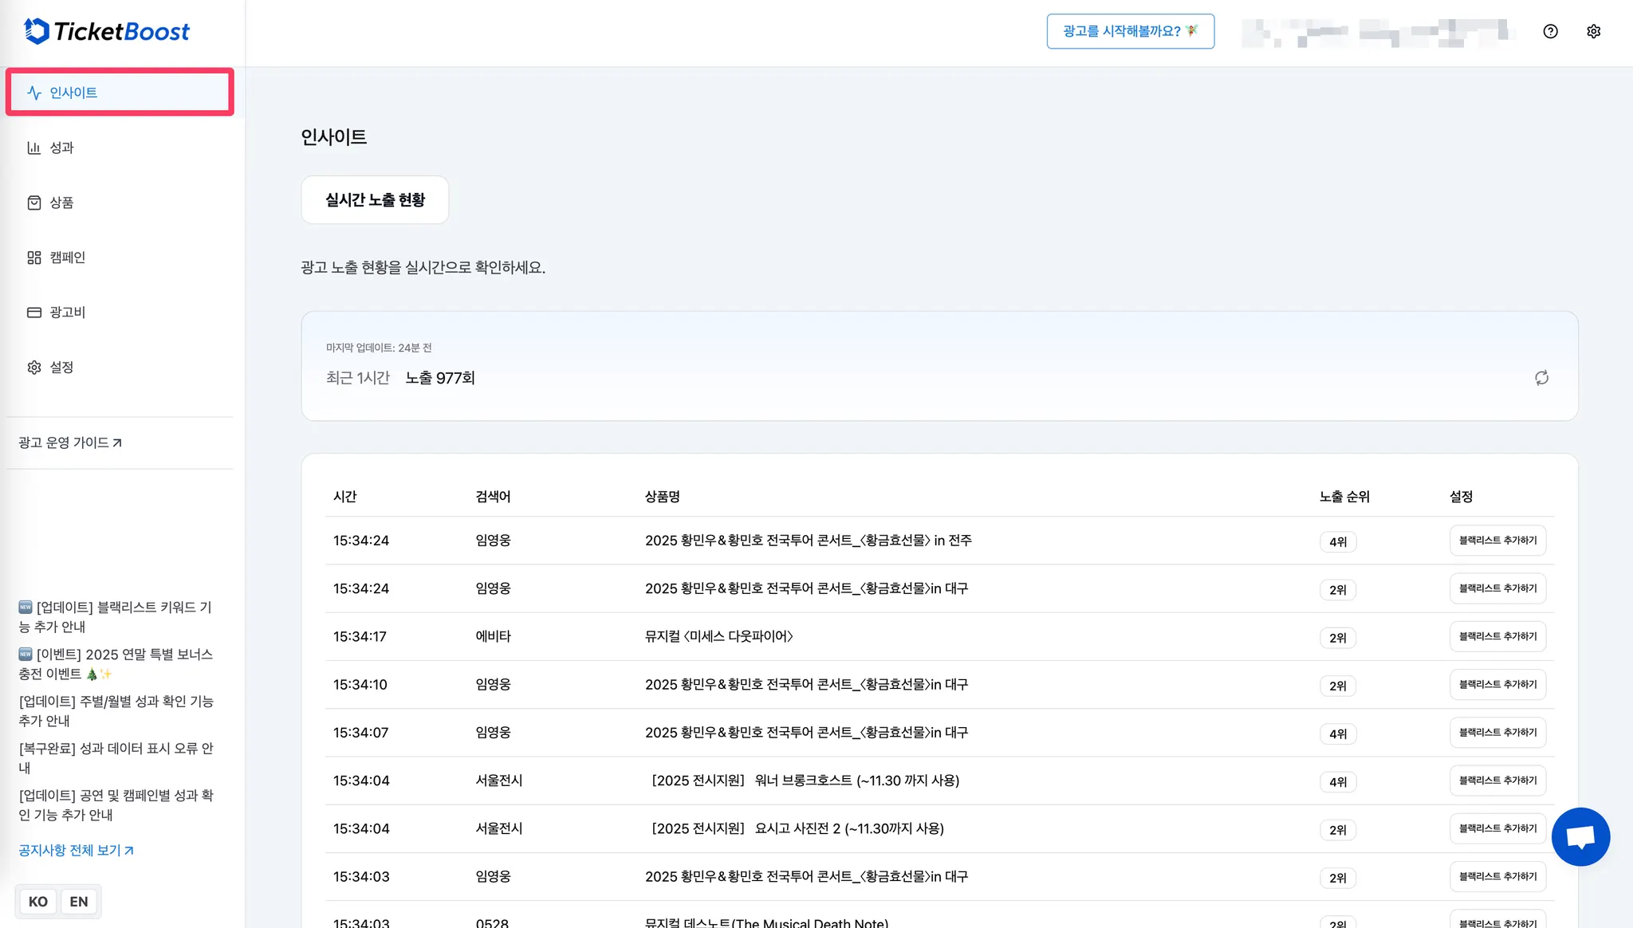1633x928 pixels.
Task: Open settings gear icon in header
Action: pyautogui.click(x=1593, y=31)
